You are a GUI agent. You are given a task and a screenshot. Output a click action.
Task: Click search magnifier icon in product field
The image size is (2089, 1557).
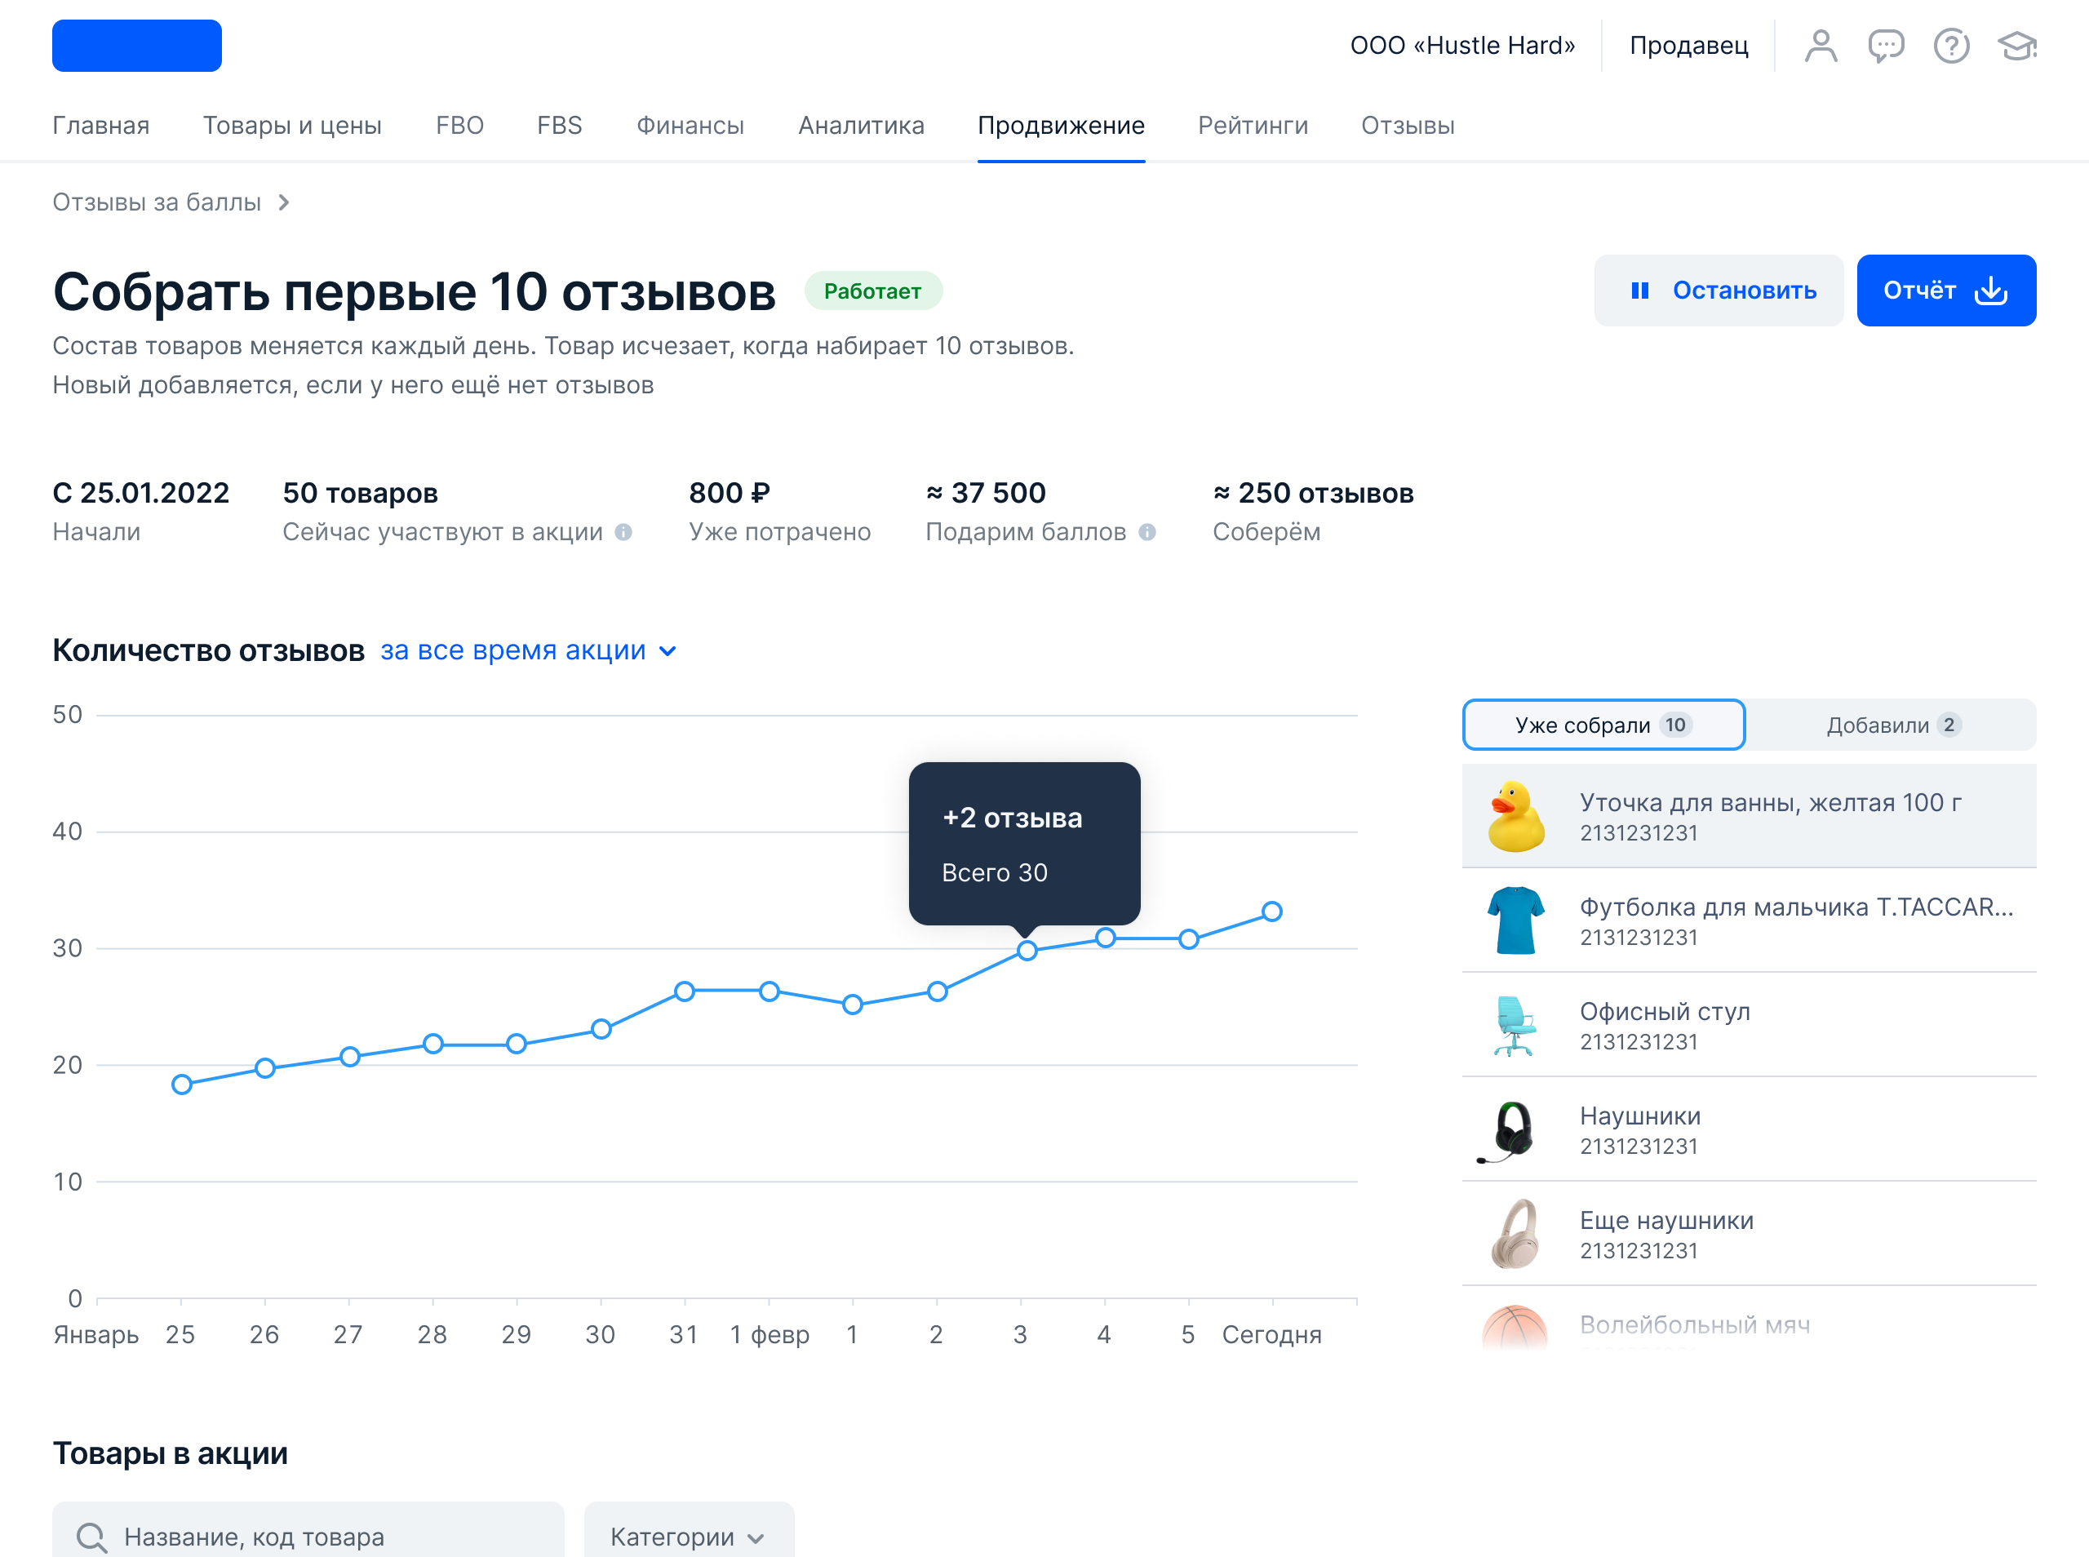click(x=91, y=1537)
